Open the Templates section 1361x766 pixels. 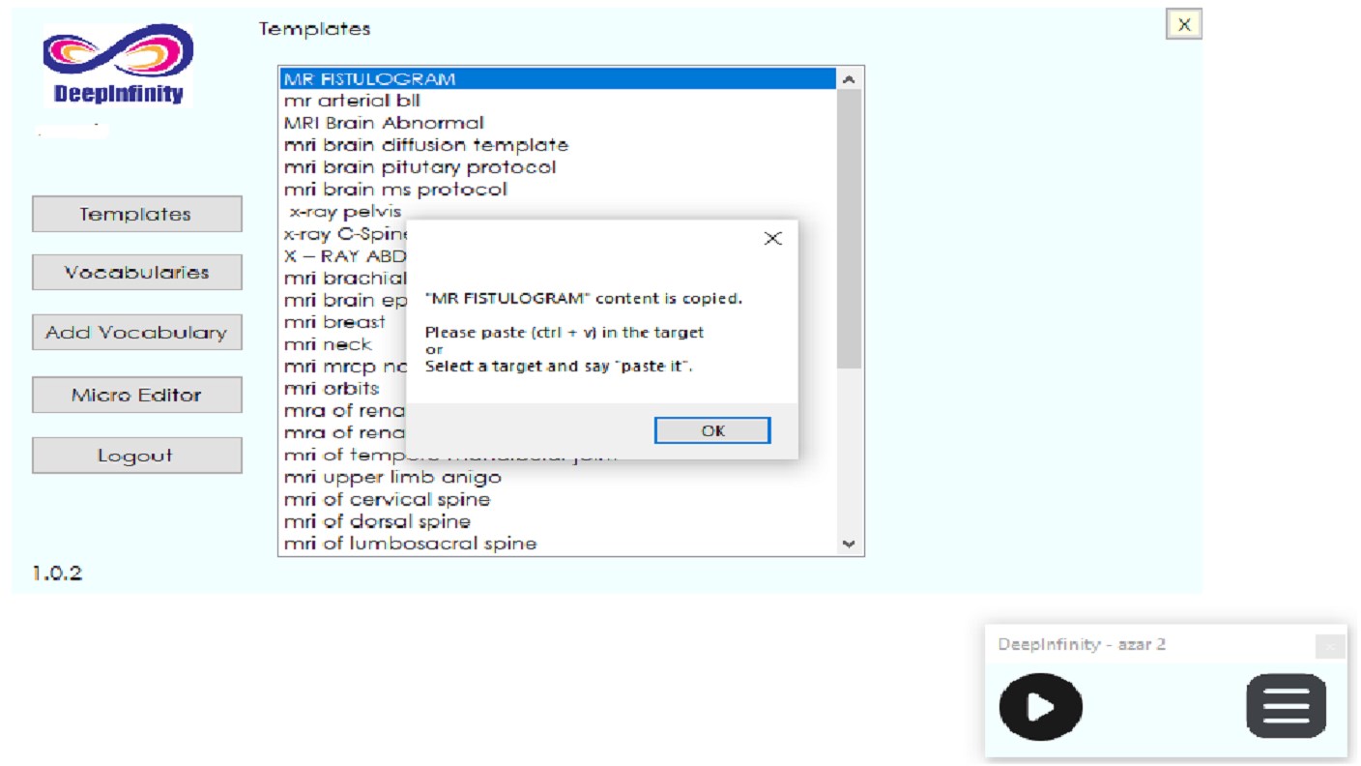pyautogui.click(x=136, y=214)
